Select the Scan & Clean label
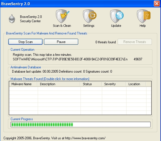This screenshot has height=141, width=161. tap(62, 26)
